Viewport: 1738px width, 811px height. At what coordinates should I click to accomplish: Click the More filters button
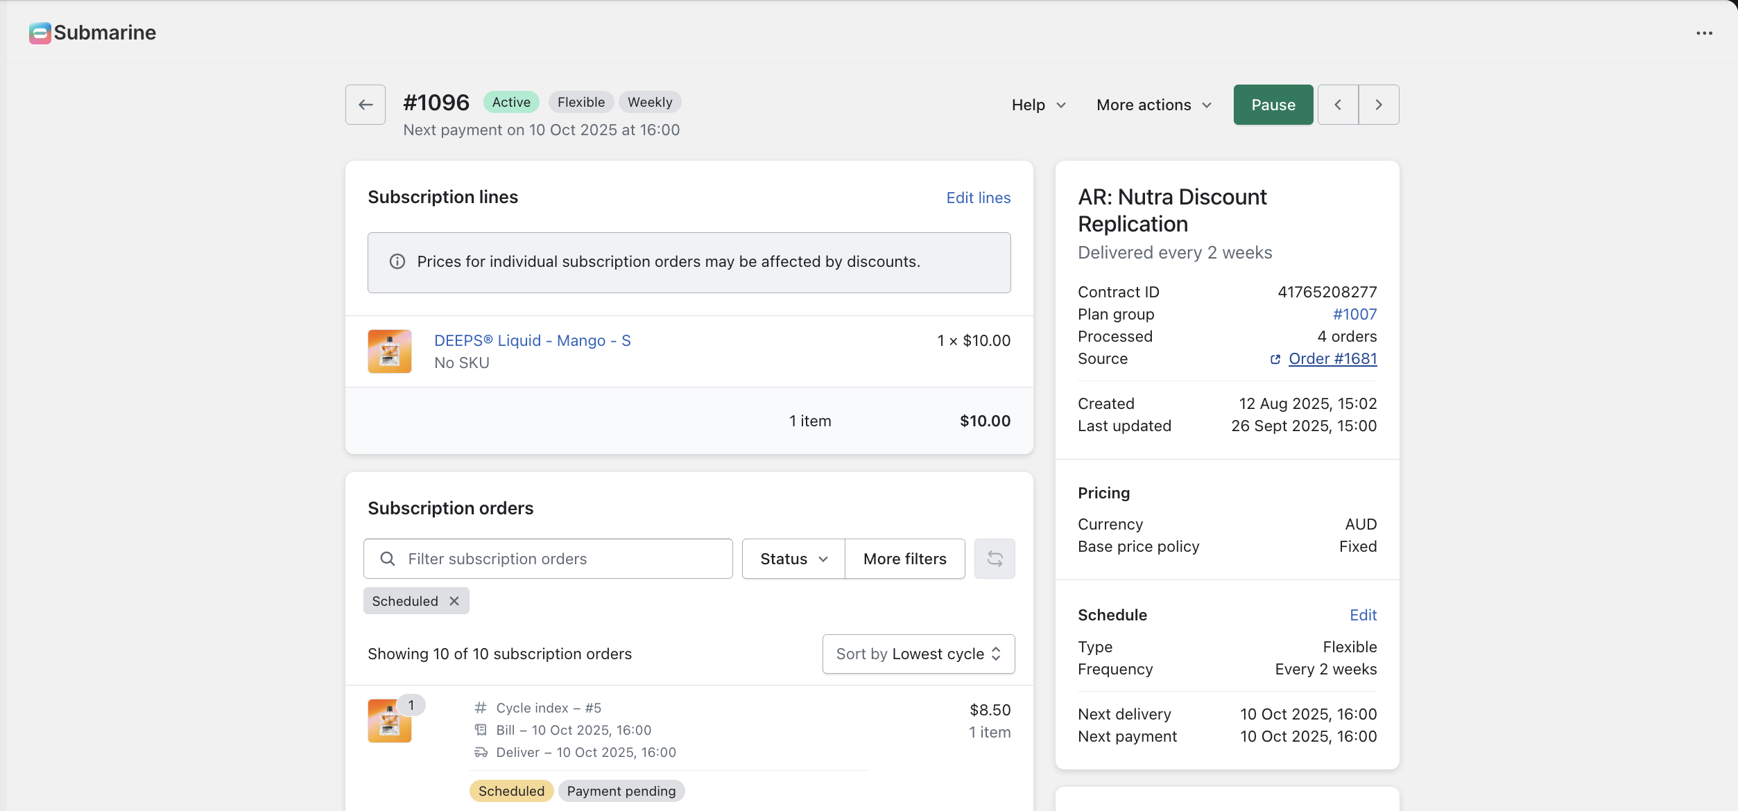[x=904, y=559]
